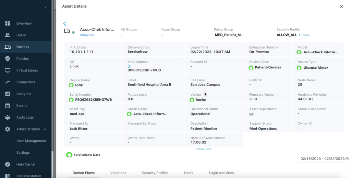Switch to the Violations tab
Screen dimensions: 351x178
[118, 173]
